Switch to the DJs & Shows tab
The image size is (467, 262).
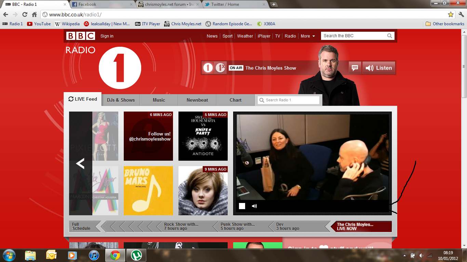pyautogui.click(x=121, y=100)
